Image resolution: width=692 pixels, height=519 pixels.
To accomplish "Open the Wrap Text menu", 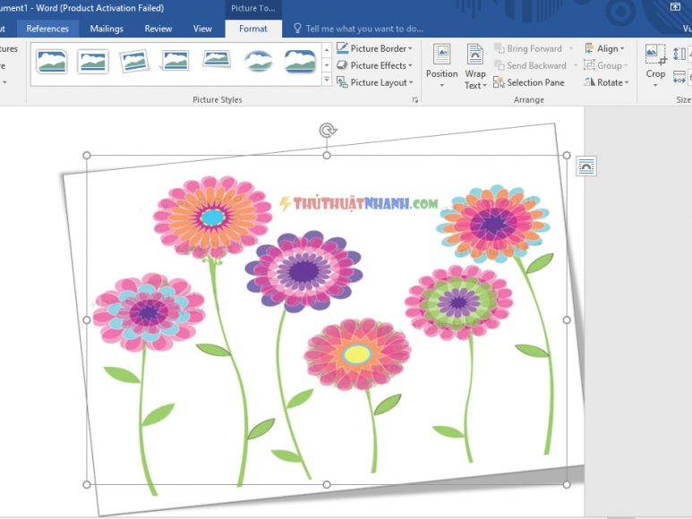I will [474, 64].
